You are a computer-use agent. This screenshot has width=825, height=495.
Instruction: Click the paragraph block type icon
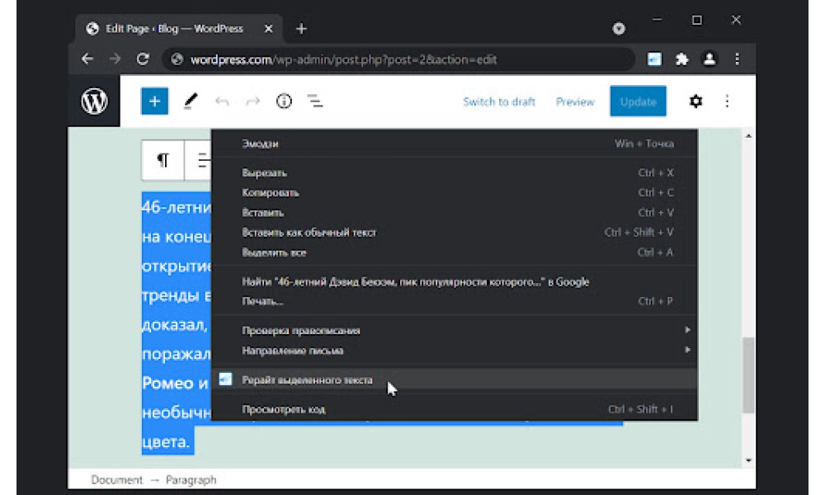pos(163,160)
